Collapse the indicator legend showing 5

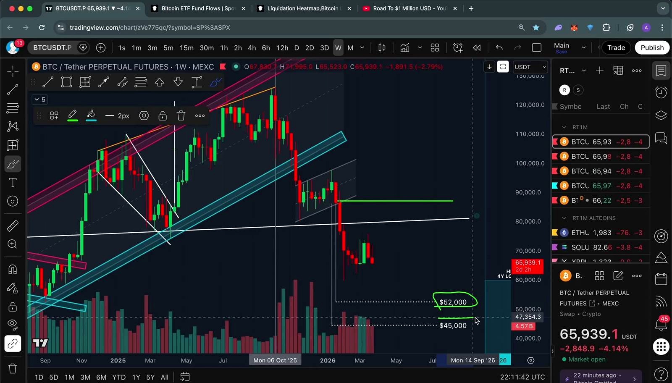(x=40, y=100)
